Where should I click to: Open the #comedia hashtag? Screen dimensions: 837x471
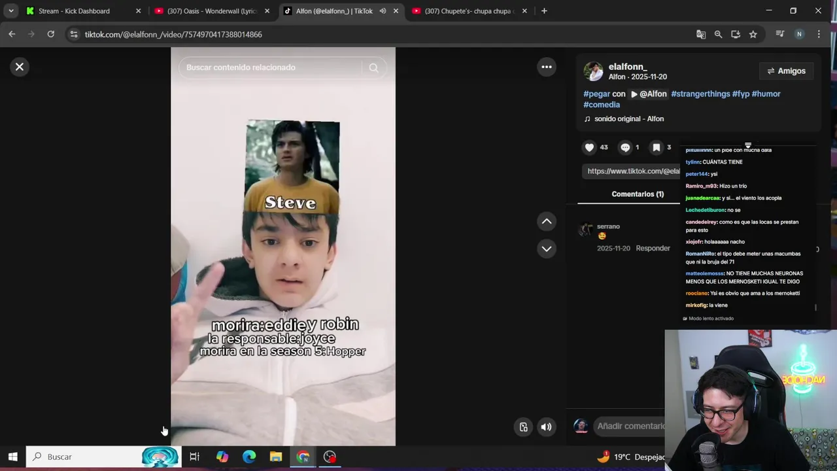click(x=602, y=105)
